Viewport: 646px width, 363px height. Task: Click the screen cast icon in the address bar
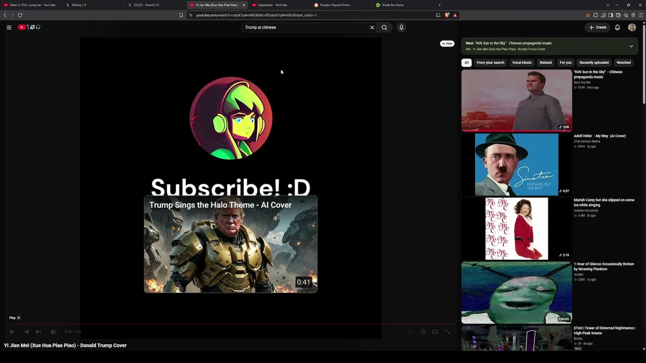point(438,15)
